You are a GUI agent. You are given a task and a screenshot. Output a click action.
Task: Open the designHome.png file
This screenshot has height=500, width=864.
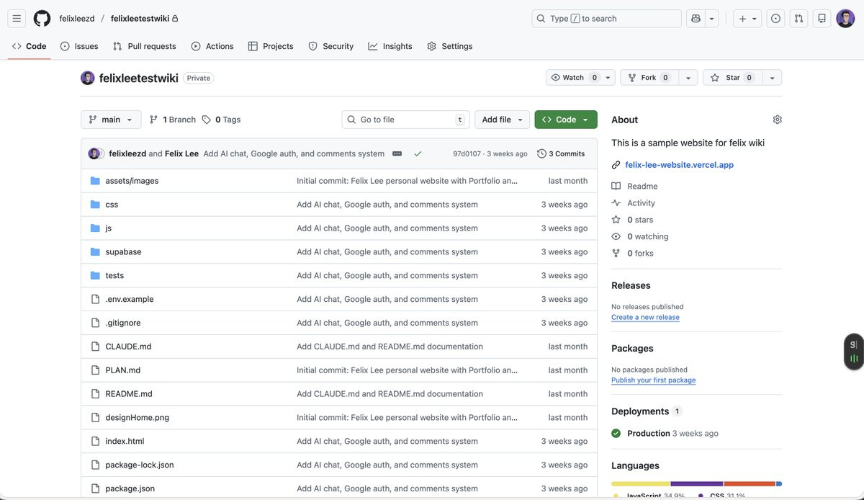tap(137, 417)
